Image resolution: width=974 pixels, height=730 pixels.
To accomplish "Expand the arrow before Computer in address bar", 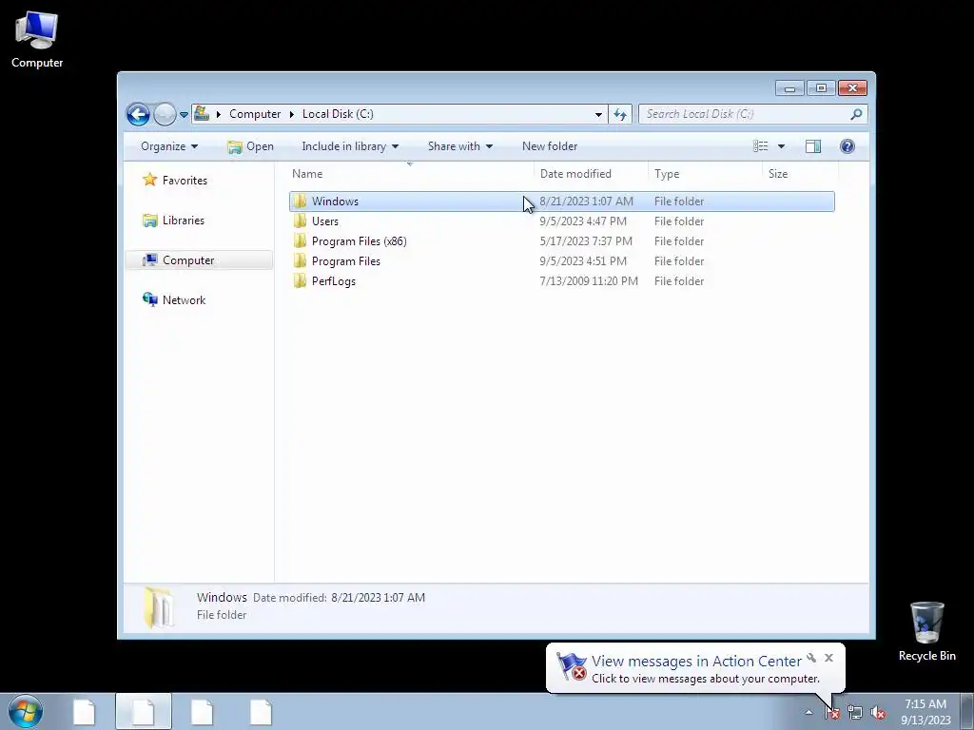I will point(219,114).
